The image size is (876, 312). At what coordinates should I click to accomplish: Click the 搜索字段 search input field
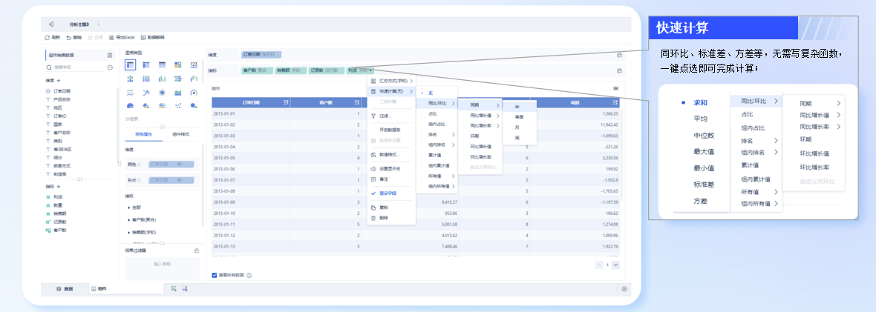coord(74,67)
